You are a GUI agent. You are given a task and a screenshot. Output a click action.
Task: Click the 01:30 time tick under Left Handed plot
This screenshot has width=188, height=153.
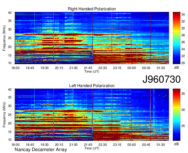[x=161, y=145]
